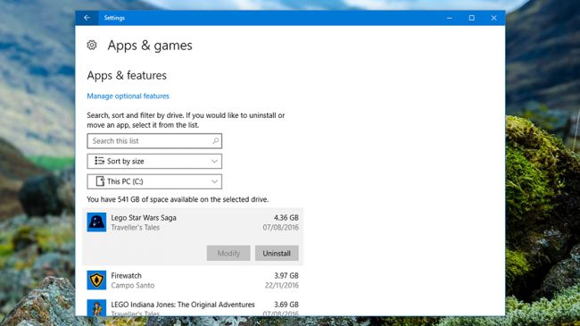Viewport: 580px width, 326px height.
Task: Open the Sort by size dropdown
Action: tap(154, 161)
